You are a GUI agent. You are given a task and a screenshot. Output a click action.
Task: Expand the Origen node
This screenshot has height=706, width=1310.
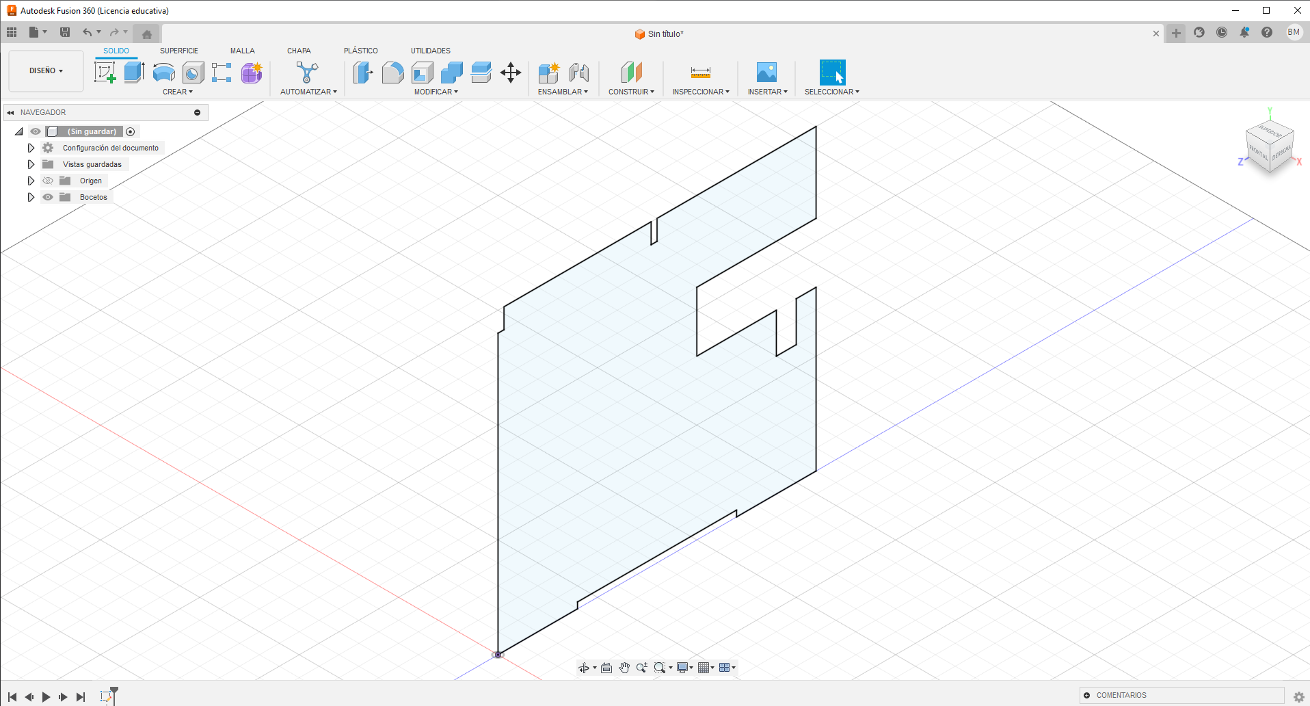31,181
